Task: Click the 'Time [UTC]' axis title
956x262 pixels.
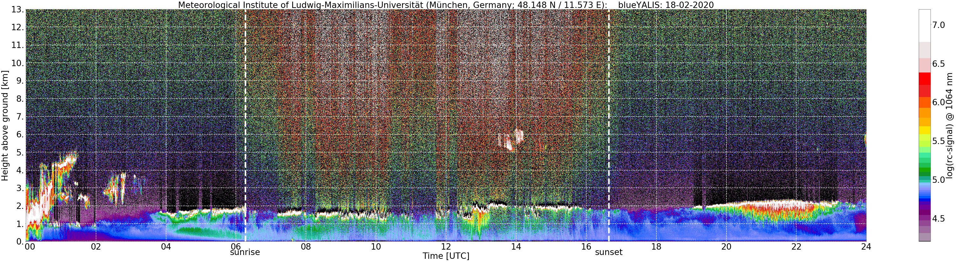Action: click(446, 256)
